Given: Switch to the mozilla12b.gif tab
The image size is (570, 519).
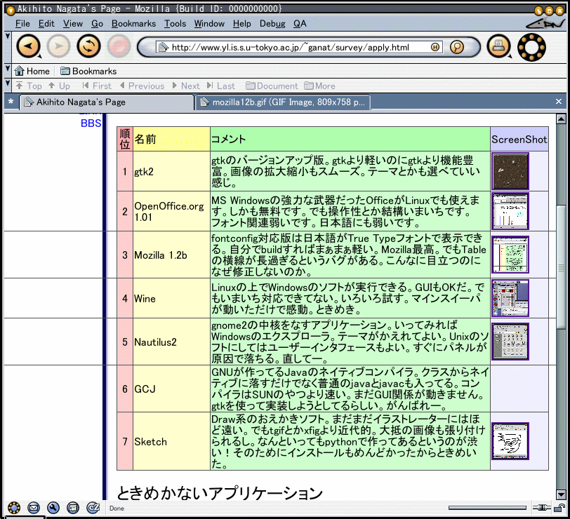Looking at the screenshot, I should tap(283, 102).
